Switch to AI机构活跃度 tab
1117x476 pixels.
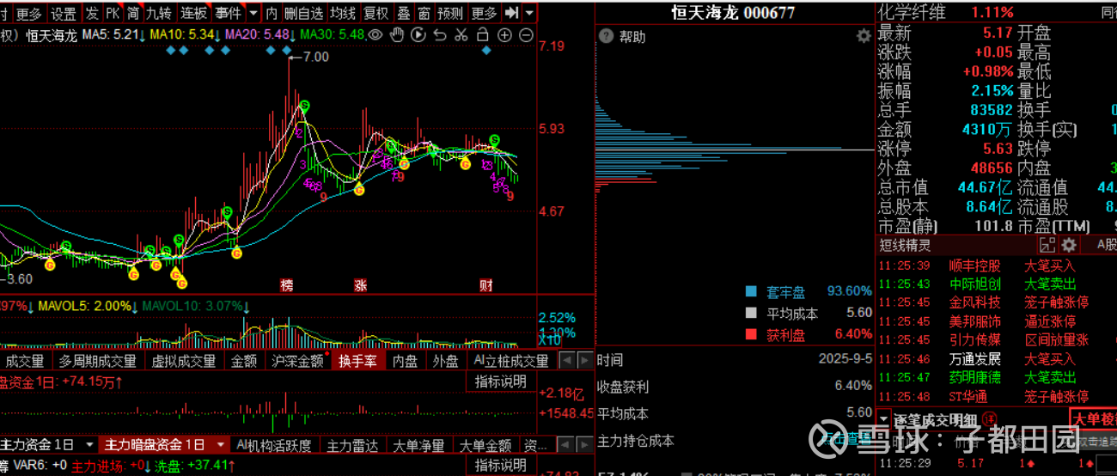(273, 444)
